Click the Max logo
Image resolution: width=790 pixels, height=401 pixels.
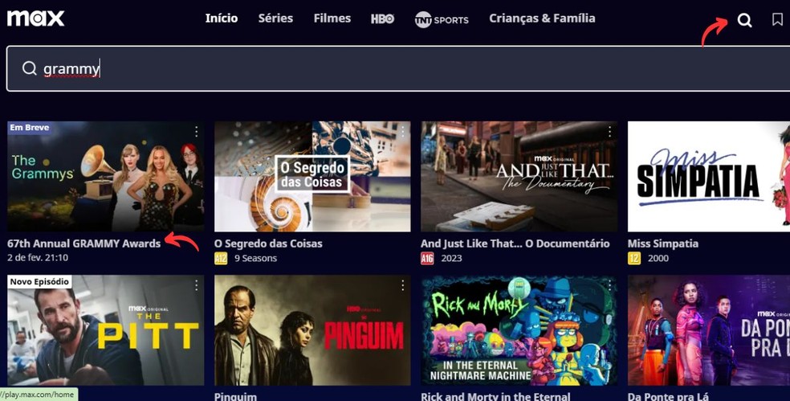[x=36, y=18]
